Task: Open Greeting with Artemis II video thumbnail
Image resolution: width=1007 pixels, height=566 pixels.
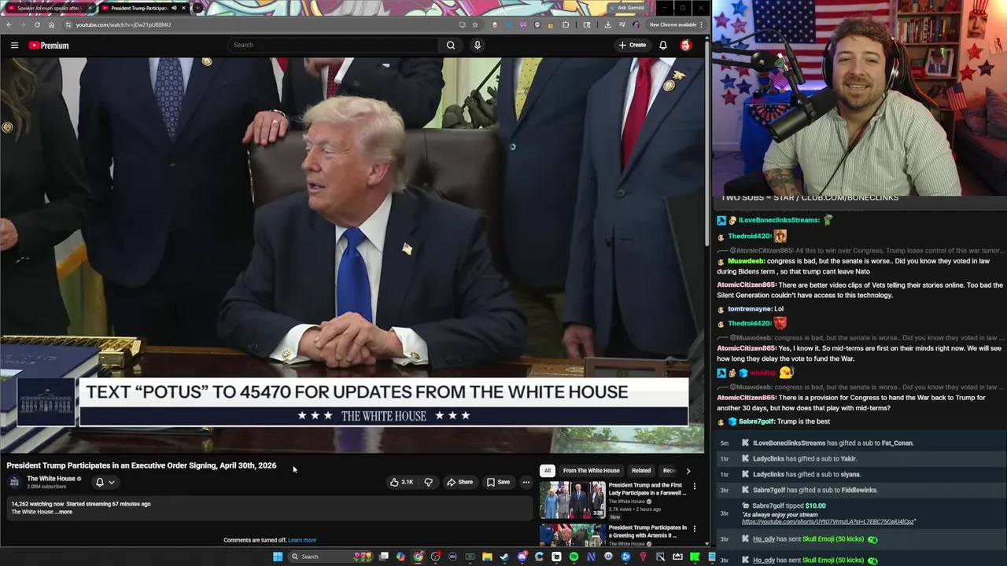Action: [x=572, y=535]
